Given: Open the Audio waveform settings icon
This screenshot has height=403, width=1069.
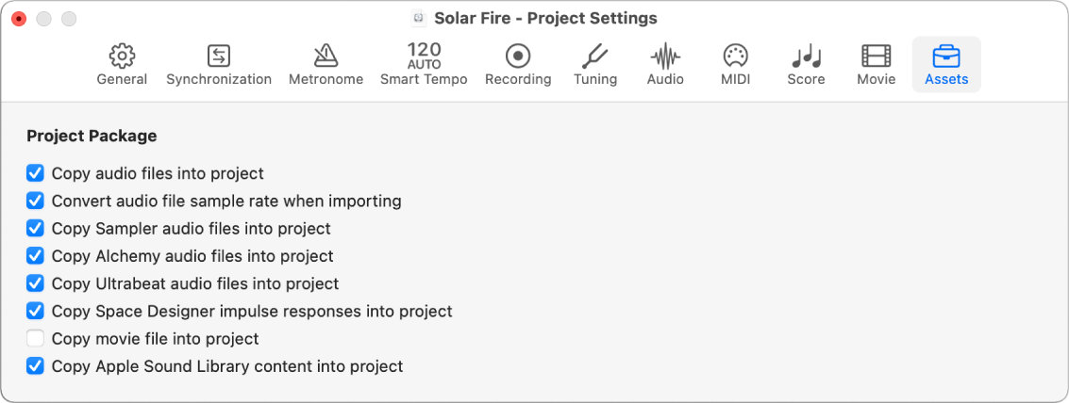Looking at the screenshot, I should point(665,56).
